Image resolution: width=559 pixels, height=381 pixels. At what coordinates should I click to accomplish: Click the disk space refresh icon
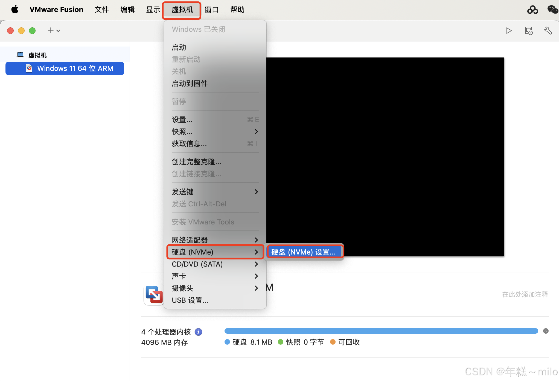[546, 331]
